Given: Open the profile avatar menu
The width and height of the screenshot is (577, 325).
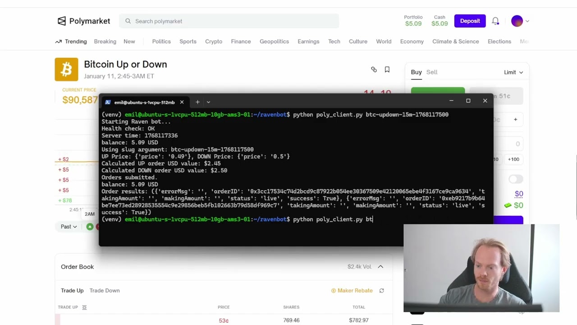Looking at the screenshot, I should point(520,21).
